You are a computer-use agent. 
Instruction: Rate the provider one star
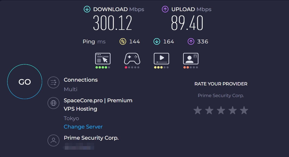point(198,110)
